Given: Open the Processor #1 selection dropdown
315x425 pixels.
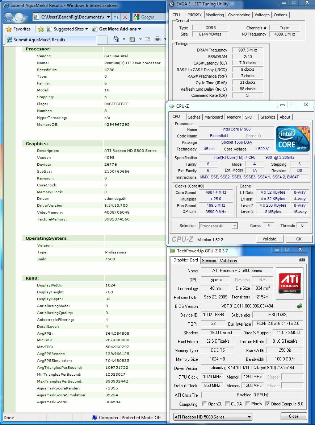Looking at the screenshot, I should pyautogui.click(x=218, y=226).
